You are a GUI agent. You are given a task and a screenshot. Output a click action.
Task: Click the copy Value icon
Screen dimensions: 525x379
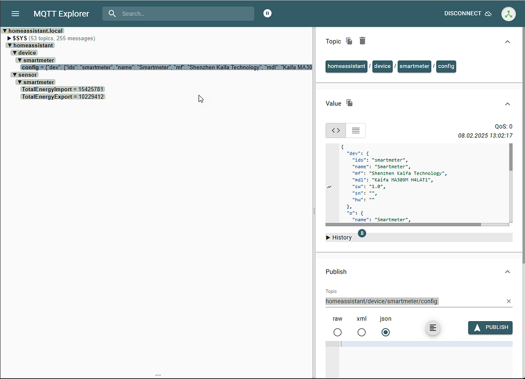click(x=351, y=103)
